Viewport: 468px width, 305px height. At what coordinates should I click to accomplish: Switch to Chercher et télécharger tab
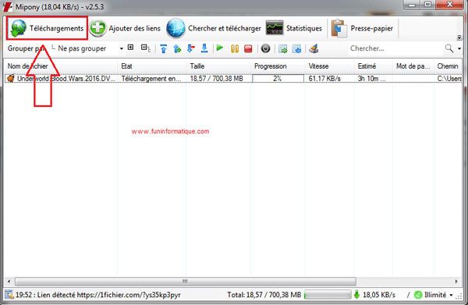tap(214, 28)
